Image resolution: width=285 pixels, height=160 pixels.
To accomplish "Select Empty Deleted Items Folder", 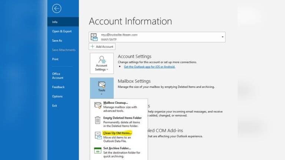I will [x=119, y=122].
